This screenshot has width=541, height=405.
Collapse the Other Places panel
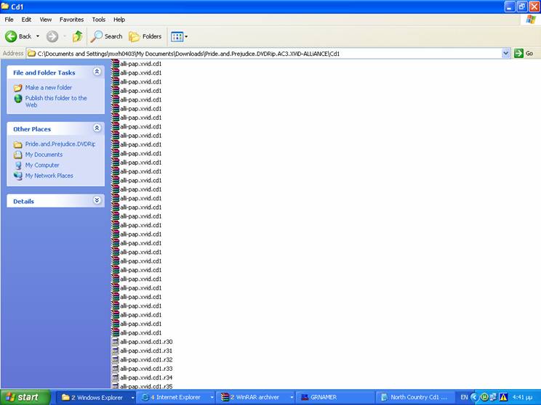[x=97, y=128]
